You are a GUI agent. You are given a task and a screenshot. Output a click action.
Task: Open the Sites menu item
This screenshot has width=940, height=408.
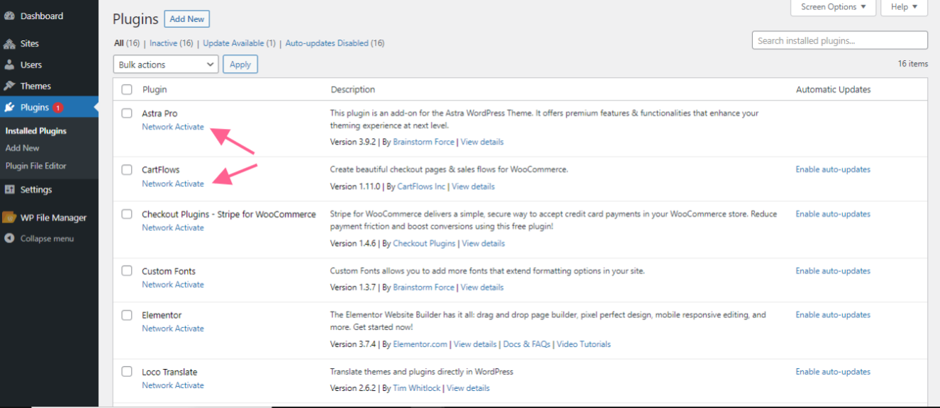coord(30,43)
